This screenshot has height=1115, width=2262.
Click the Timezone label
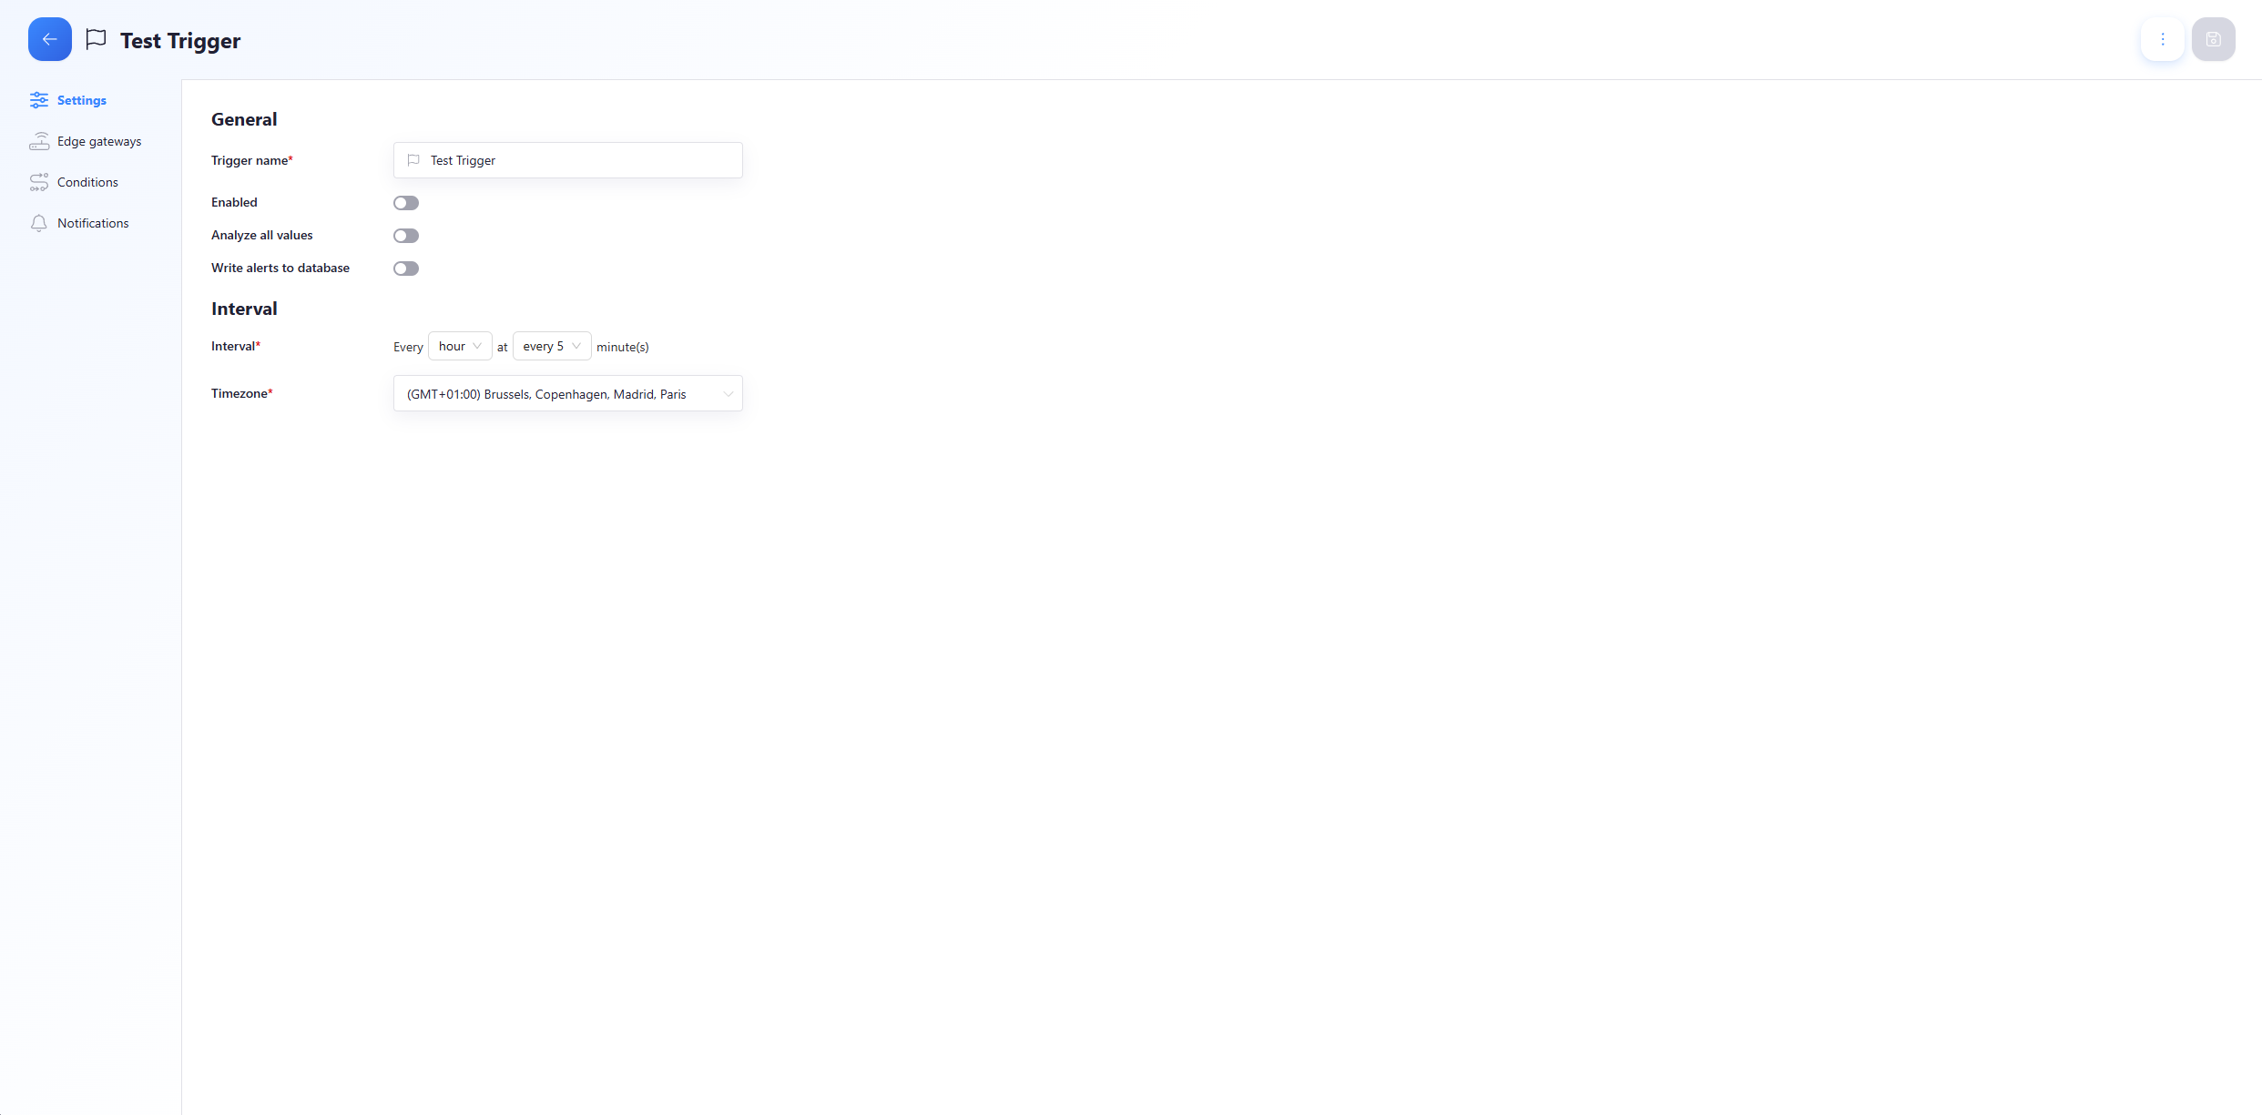point(242,393)
